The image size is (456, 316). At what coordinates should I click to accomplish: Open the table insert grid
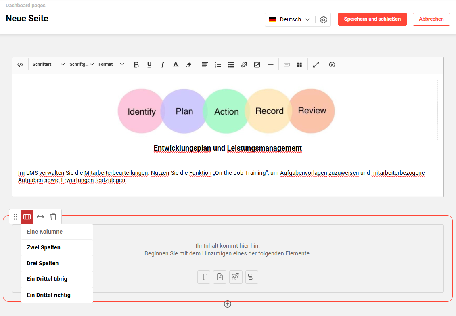tap(231, 64)
